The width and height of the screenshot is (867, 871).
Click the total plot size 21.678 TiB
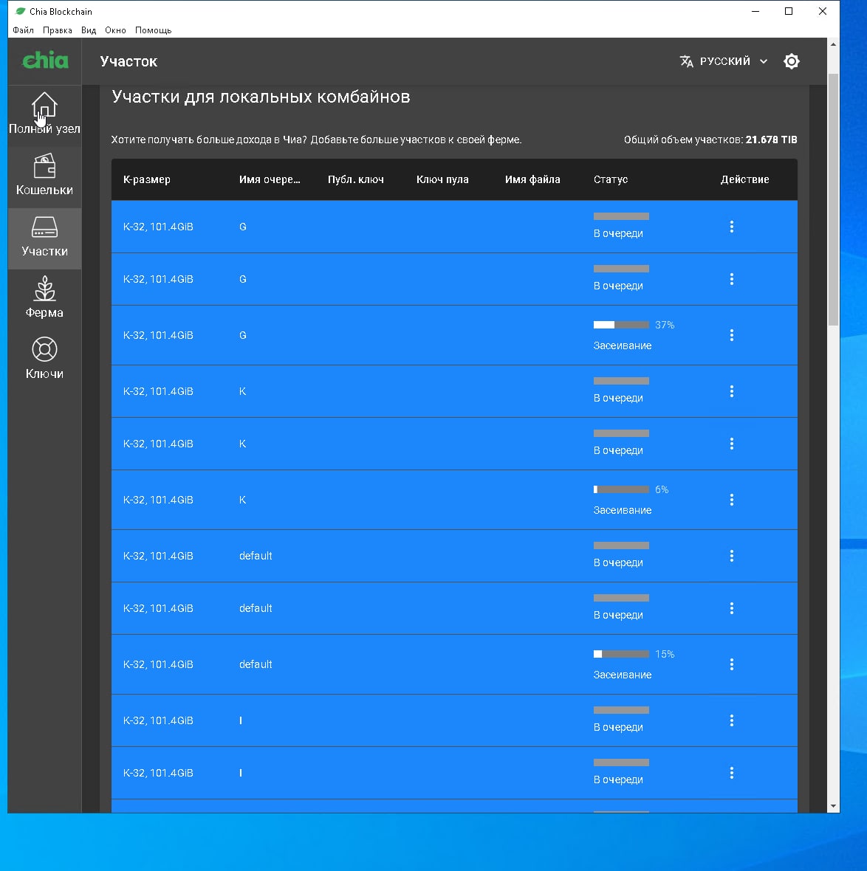(771, 140)
